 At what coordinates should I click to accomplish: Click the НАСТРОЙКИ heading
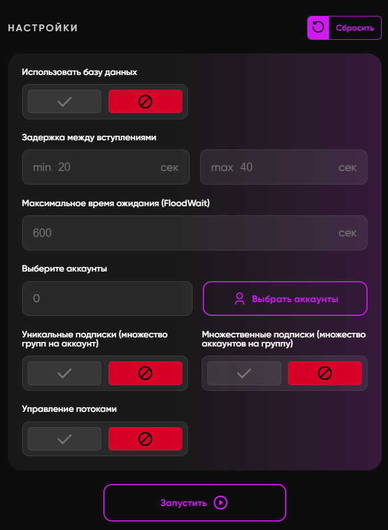tap(43, 28)
